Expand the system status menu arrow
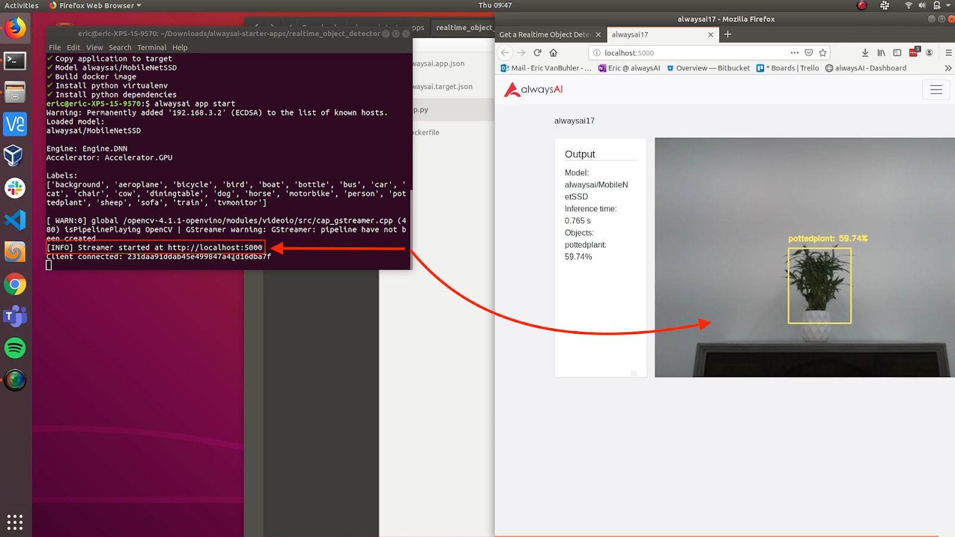955x537 pixels. pyautogui.click(x=948, y=5)
